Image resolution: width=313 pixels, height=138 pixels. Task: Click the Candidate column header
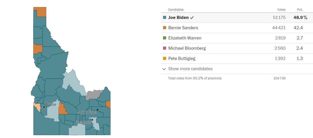[x=176, y=10]
